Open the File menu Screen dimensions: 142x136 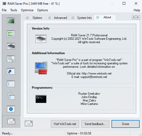tap(4, 10)
